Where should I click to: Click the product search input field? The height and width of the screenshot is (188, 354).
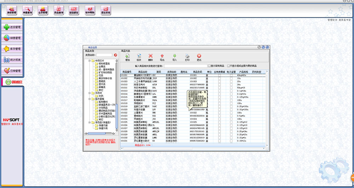(x=186, y=66)
